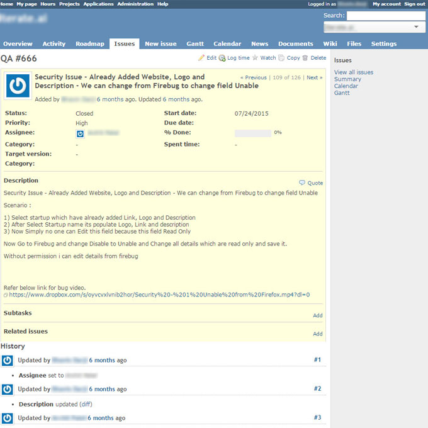The height and width of the screenshot is (428, 428).
Task: Click avatar on history entry #3
Action: coord(8,418)
